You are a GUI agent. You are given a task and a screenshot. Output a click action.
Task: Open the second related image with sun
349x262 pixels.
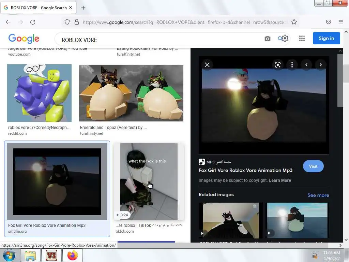[x=297, y=221]
